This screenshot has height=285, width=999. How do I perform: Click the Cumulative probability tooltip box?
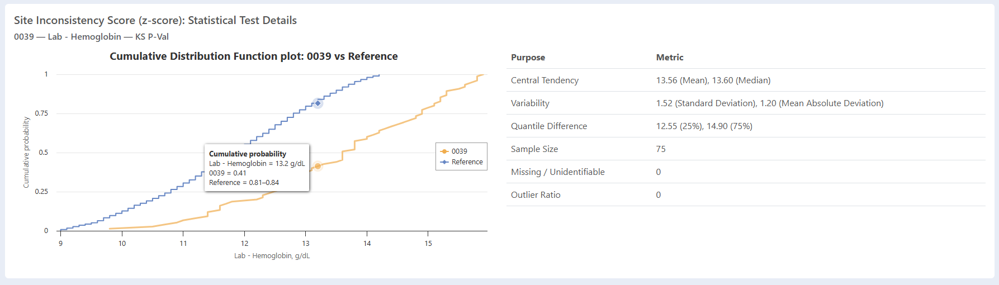[x=257, y=168]
